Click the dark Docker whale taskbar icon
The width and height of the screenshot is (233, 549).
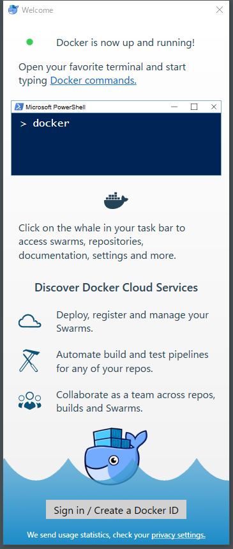[116, 201]
